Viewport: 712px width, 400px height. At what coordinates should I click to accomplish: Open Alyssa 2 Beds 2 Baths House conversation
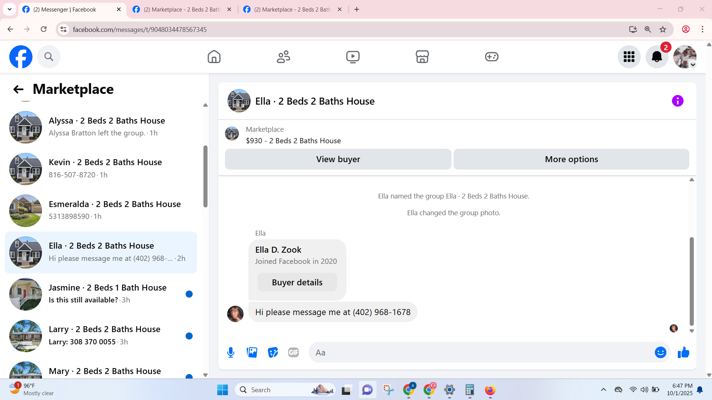(101, 127)
